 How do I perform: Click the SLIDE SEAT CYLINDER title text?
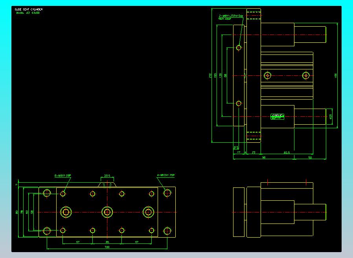29,9
